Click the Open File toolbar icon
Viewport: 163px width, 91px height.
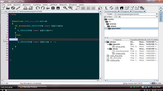pyautogui.click(x=8, y=8)
